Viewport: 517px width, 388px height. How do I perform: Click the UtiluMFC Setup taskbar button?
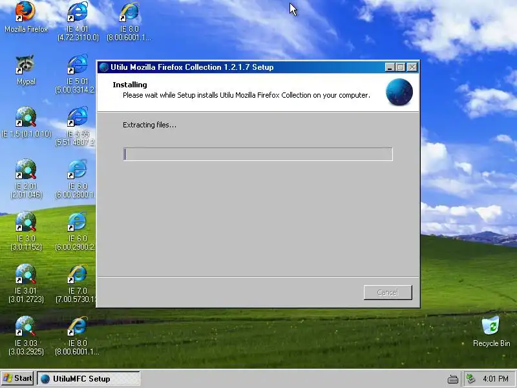coord(89,378)
